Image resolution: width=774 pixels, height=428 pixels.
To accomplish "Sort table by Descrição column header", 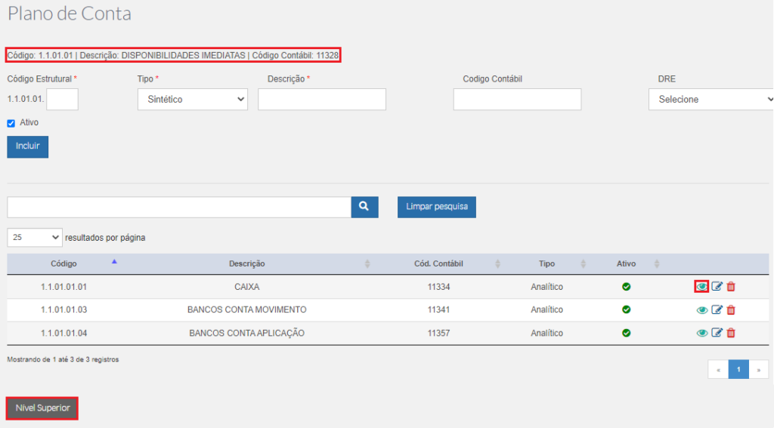I will pos(247,263).
